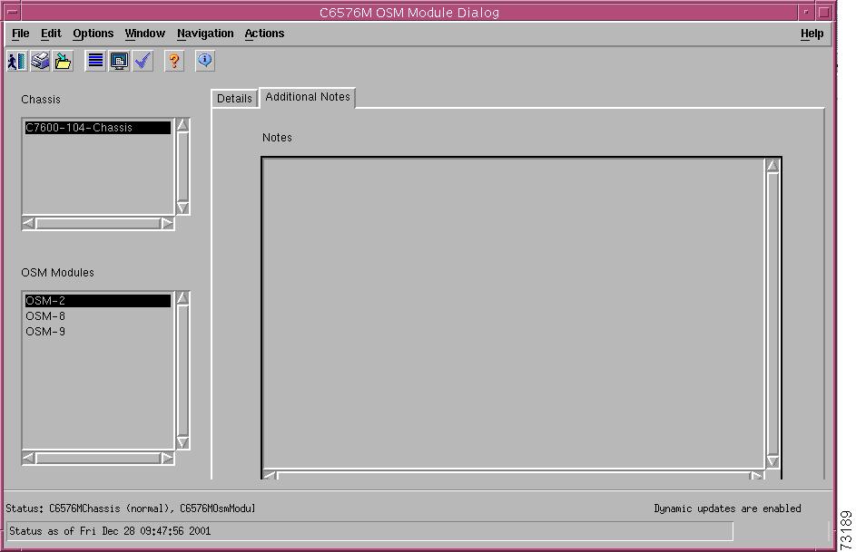Viewport: 856px width, 552px height.
Task: Click the window menu button in title bar
Action: coord(12,12)
